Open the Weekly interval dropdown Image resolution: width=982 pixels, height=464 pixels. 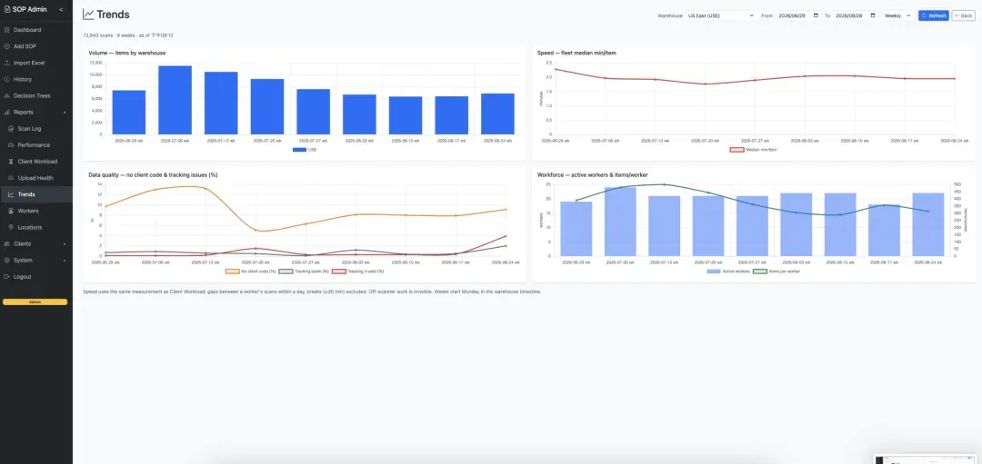pos(897,15)
